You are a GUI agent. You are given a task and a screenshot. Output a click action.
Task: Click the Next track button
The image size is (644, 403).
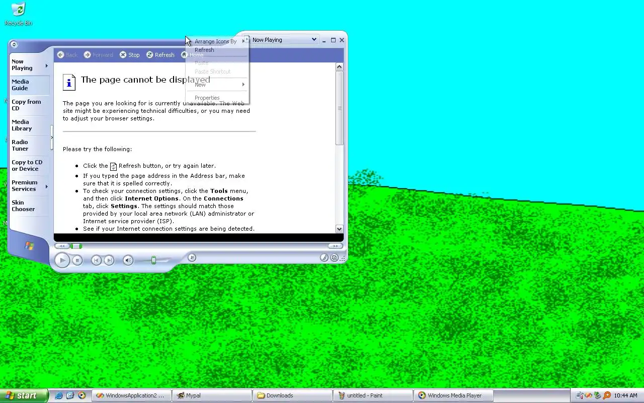109,260
